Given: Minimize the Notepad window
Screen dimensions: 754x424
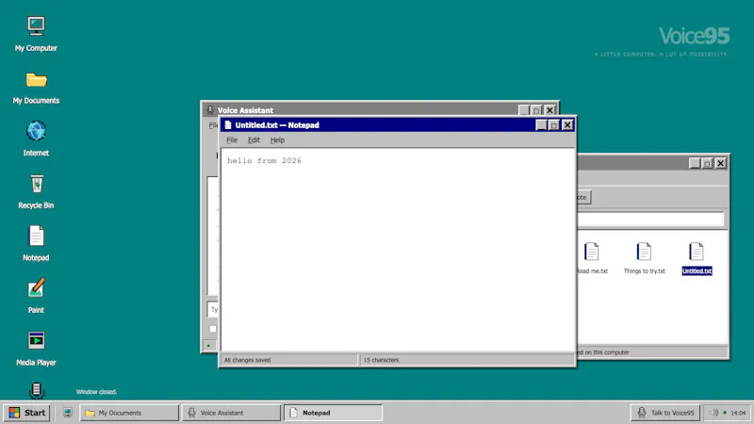Looking at the screenshot, I should (541, 125).
